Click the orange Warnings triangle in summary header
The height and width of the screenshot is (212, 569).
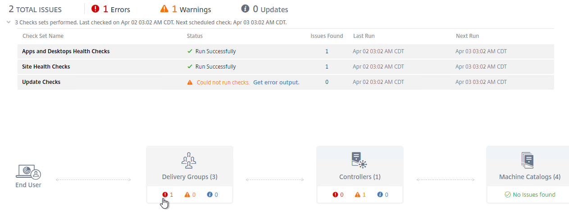165,9
